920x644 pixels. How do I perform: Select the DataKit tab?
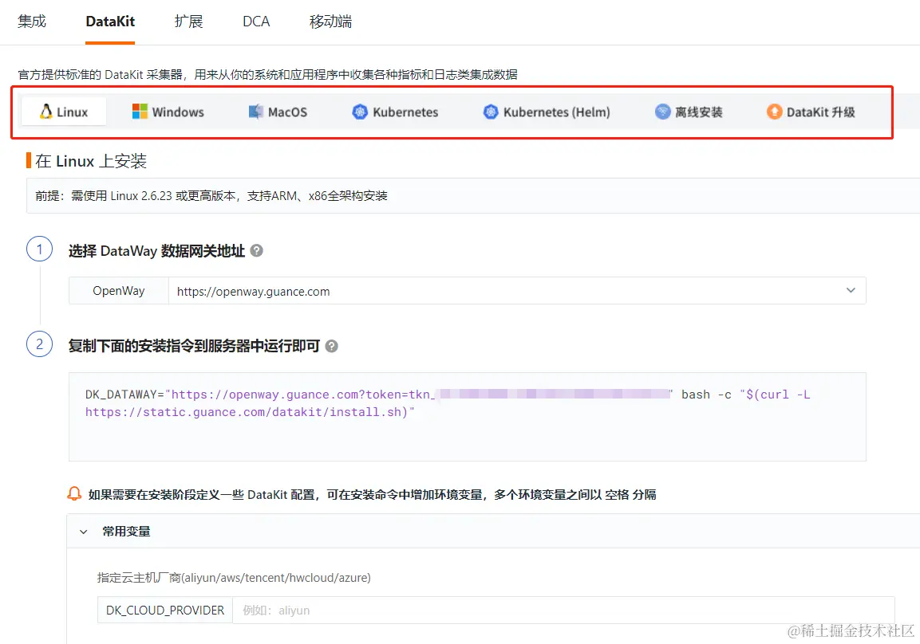tap(110, 21)
